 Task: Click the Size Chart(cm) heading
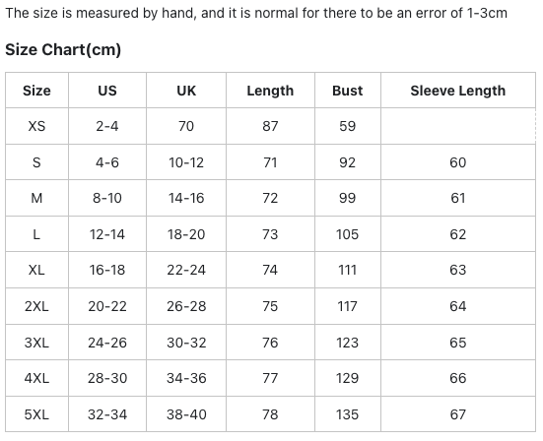pyautogui.click(x=63, y=49)
